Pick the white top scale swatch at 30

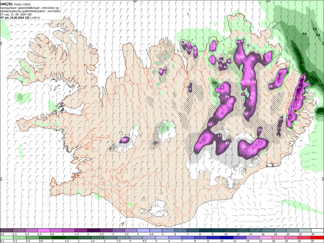click(317, 231)
